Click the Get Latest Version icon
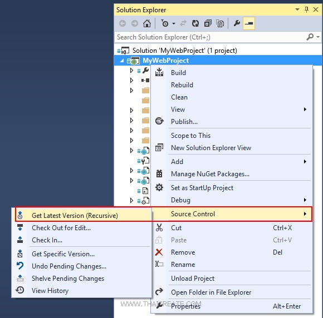This screenshot has height=318, width=323. 20,215
